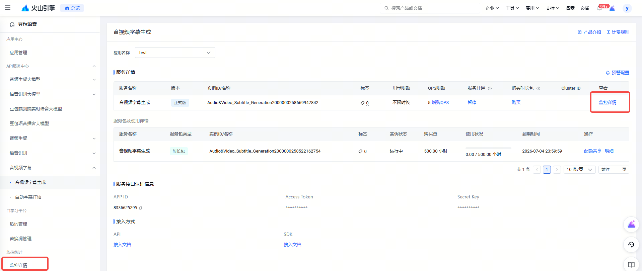Open the 10条/页 page size dropdown
This screenshot has width=642, height=271.
click(579, 170)
